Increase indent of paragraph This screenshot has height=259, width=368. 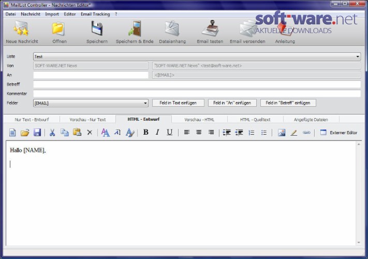[227, 133]
